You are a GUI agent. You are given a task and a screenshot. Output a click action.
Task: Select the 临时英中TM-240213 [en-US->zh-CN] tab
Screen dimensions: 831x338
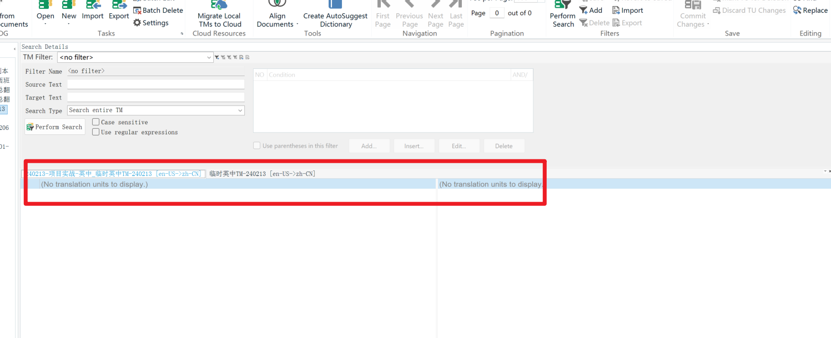(262, 174)
